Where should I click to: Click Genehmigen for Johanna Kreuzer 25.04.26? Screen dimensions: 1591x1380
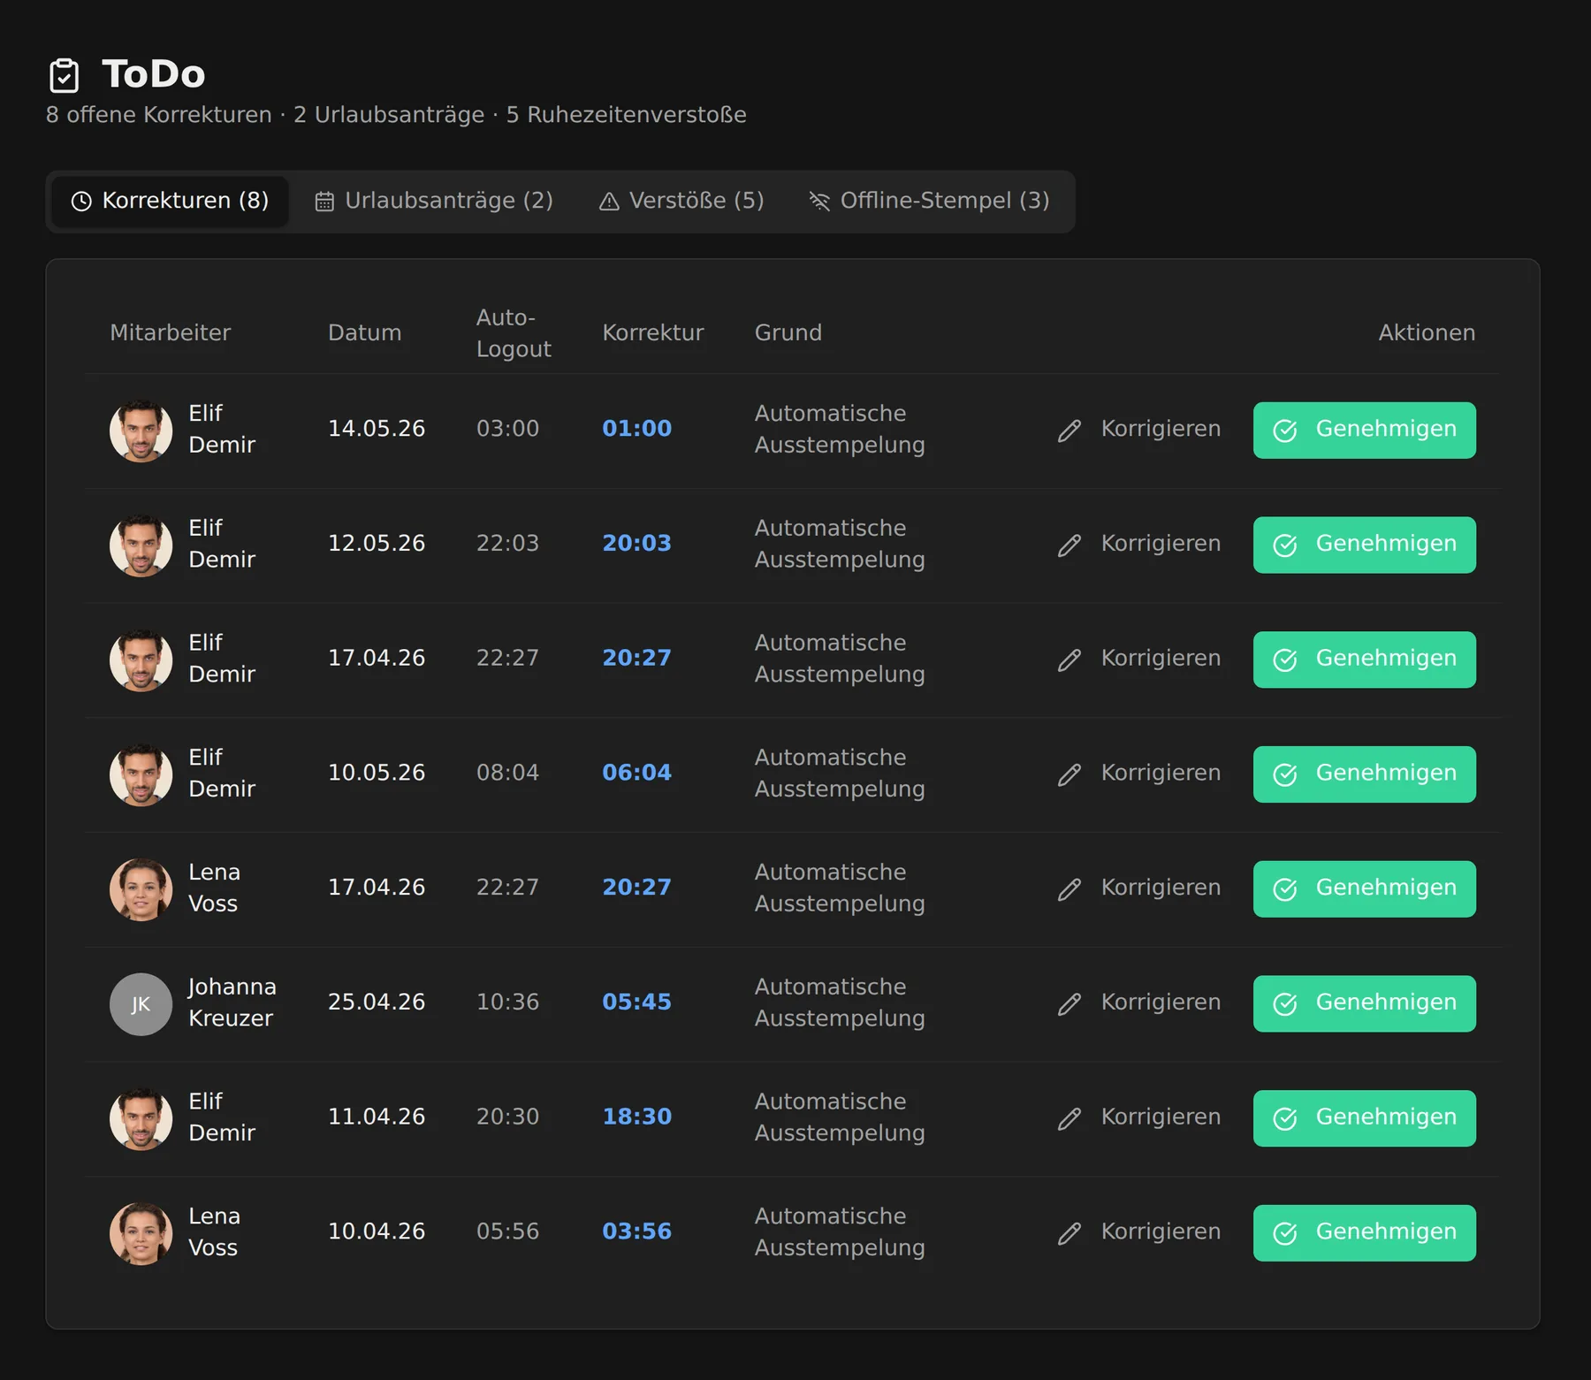[x=1364, y=1004]
